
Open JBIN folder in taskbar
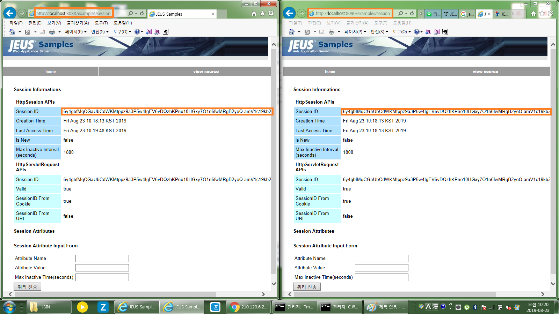tap(49, 307)
